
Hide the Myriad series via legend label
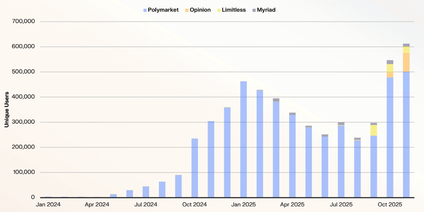coord(266,10)
